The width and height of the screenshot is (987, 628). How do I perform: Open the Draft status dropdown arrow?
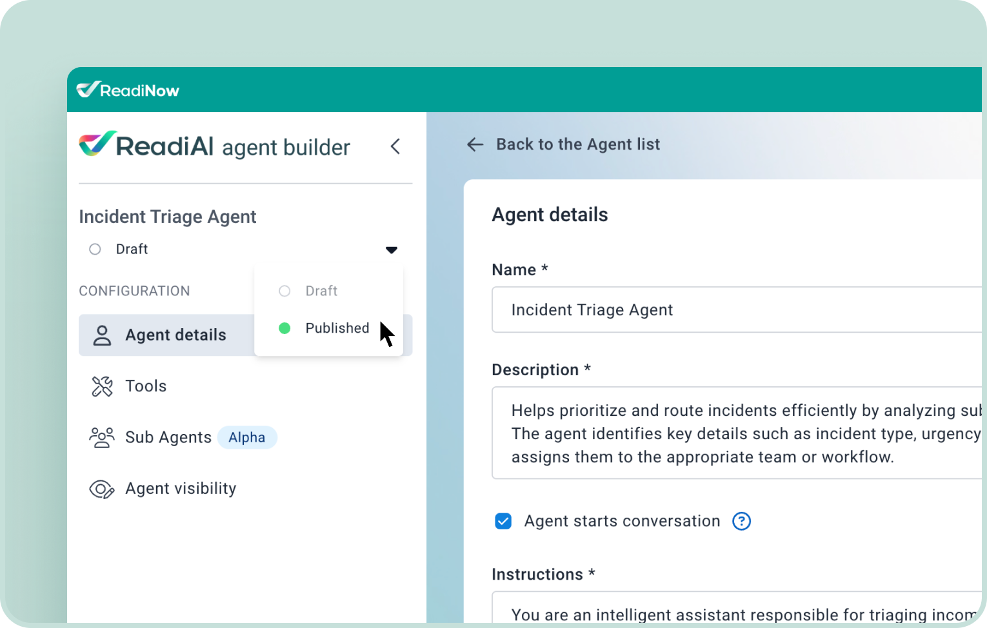392,250
